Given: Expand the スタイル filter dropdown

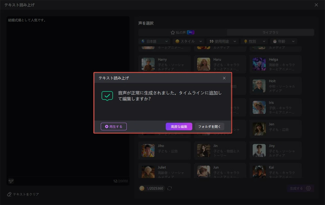Looking at the screenshot, I should 188,41.
